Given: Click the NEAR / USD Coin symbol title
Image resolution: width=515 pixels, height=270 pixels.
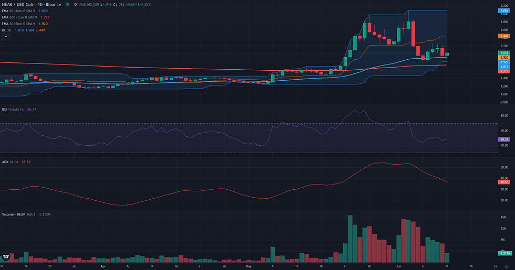Looking at the screenshot, I should click(32, 4).
